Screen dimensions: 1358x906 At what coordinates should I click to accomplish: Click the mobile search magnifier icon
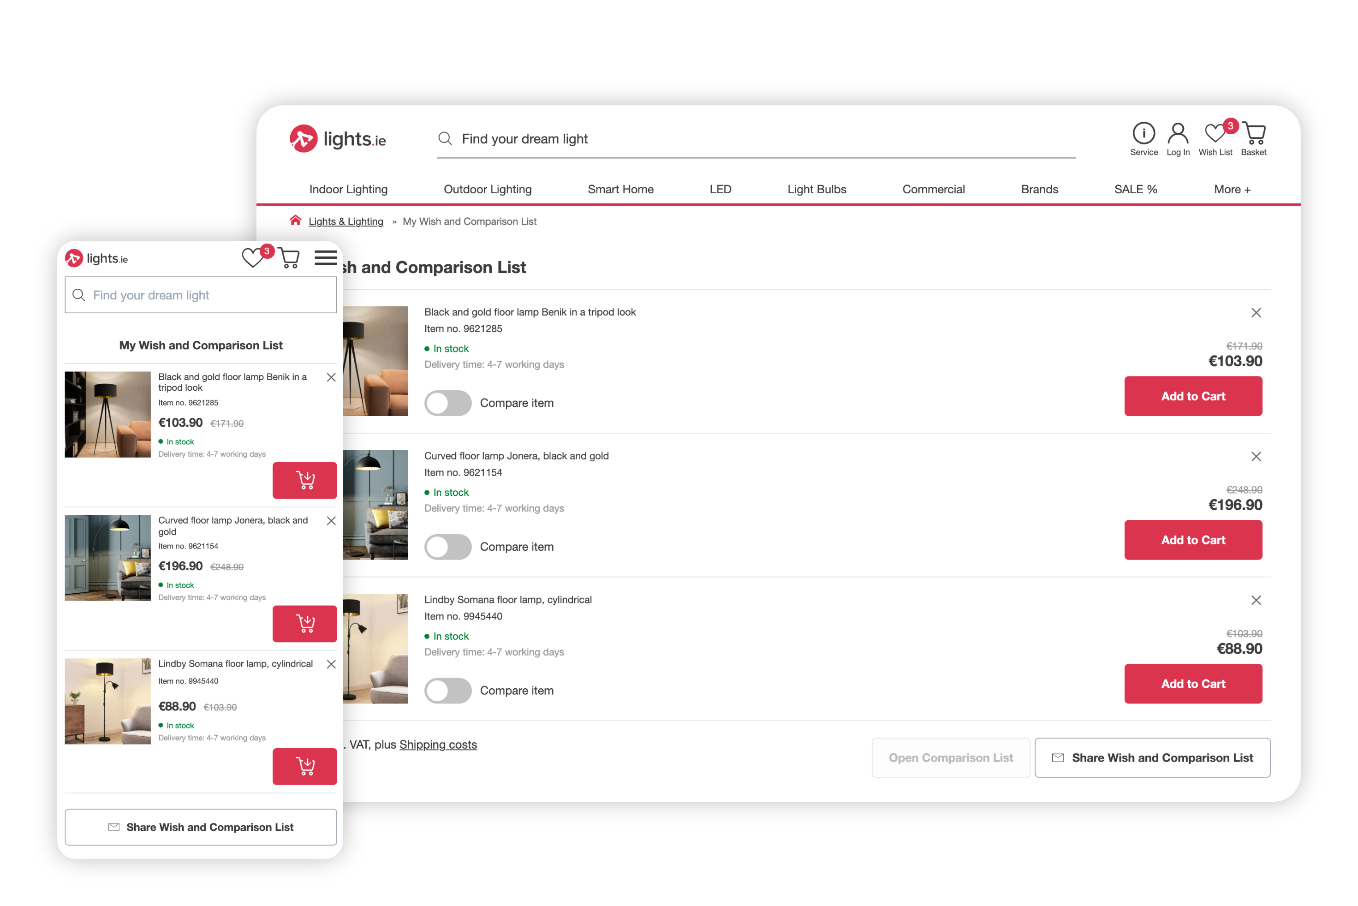pyautogui.click(x=79, y=295)
